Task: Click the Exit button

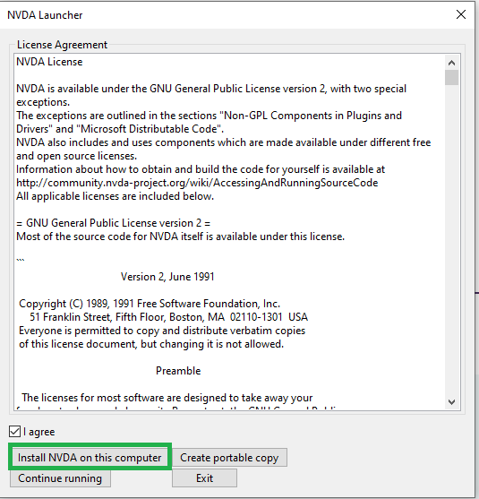Action: 204,478
